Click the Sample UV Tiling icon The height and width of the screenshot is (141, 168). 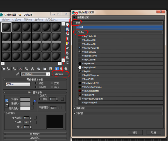[x=67, y=39]
